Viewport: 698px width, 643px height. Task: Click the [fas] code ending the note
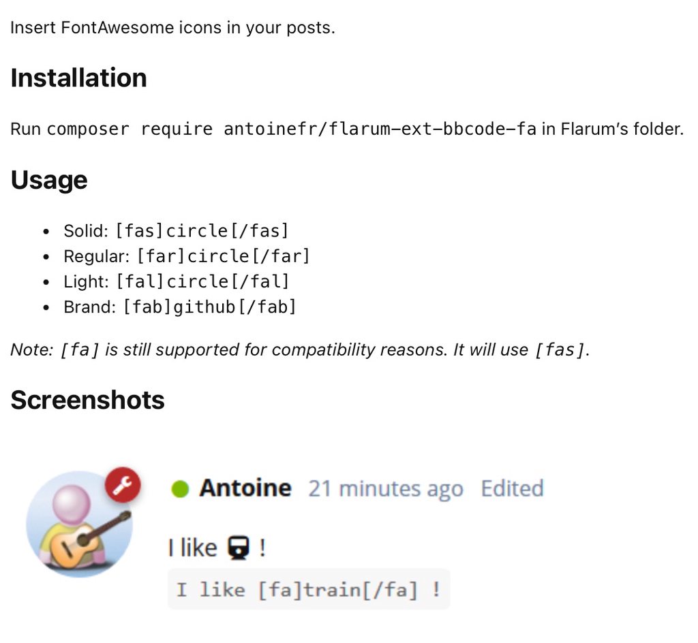[x=559, y=350]
